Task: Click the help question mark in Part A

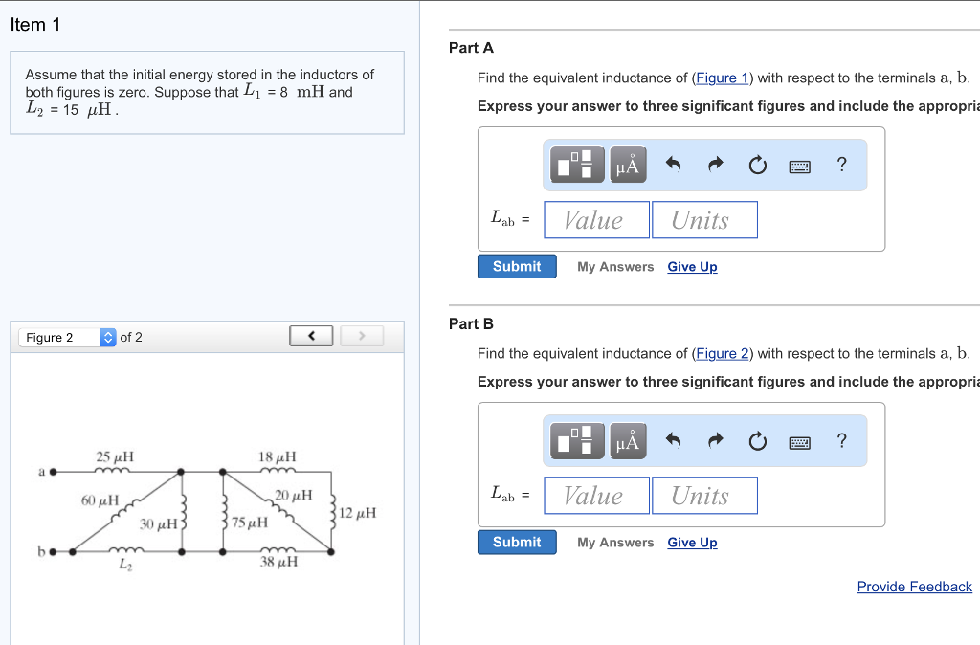Action: (841, 165)
